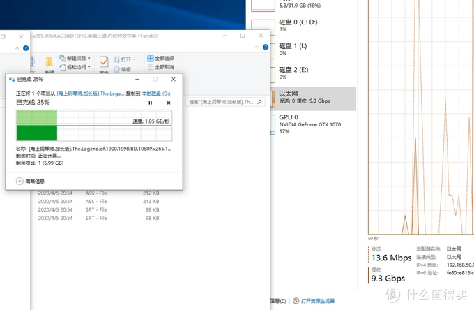474x310 pixels.
Task: Select the 212 KB ASS file row
Action: (x=98, y=193)
